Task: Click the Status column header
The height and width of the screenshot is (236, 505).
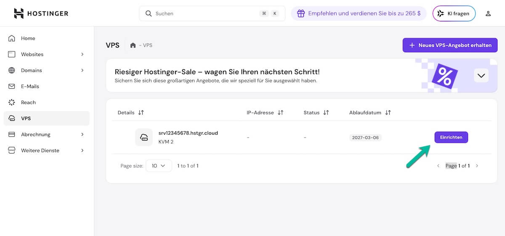Action: (311, 113)
